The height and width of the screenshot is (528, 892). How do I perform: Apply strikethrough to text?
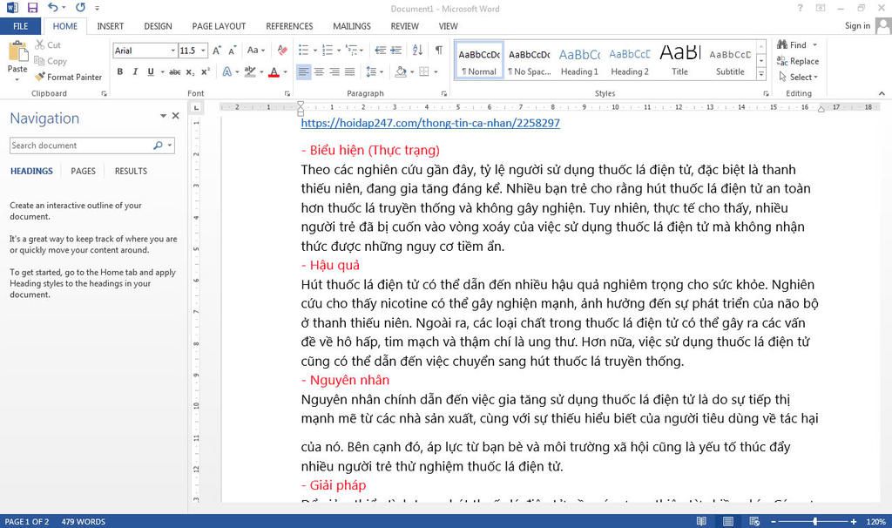pyautogui.click(x=174, y=71)
